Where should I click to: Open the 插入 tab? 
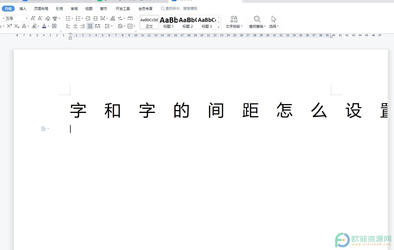tap(23, 9)
